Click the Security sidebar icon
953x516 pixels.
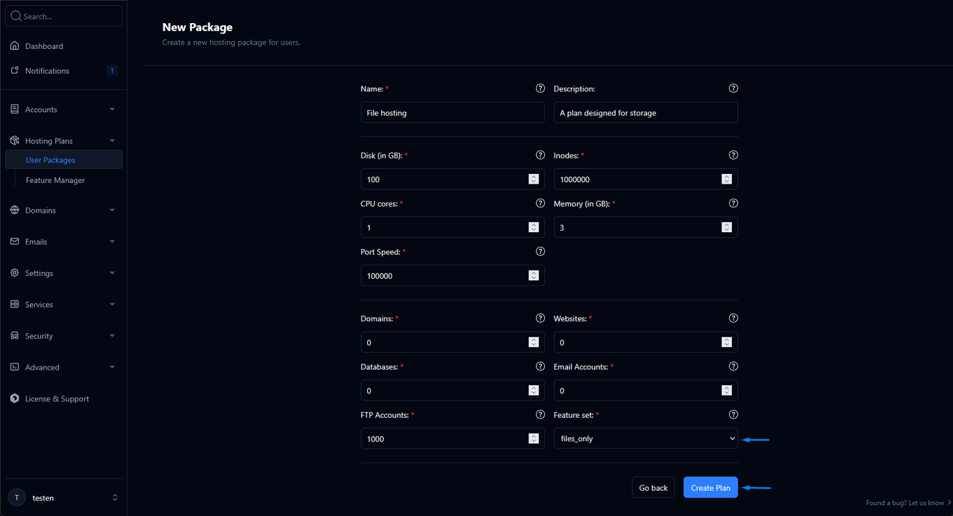coord(15,336)
